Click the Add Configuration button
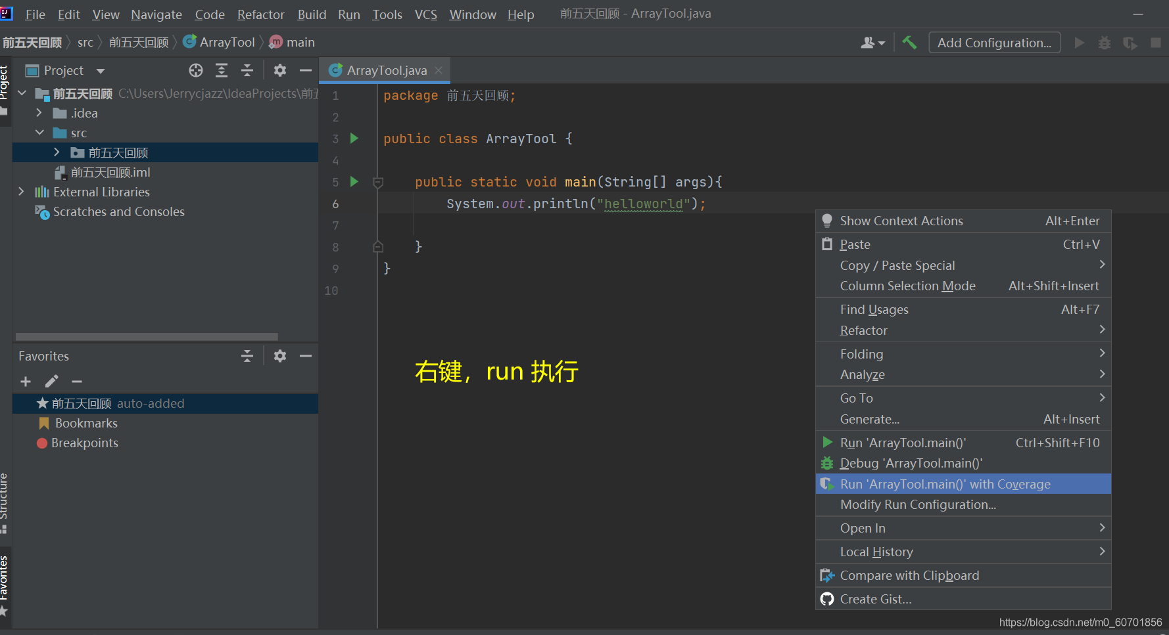This screenshot has width=1169, height=635. (993, 42)
